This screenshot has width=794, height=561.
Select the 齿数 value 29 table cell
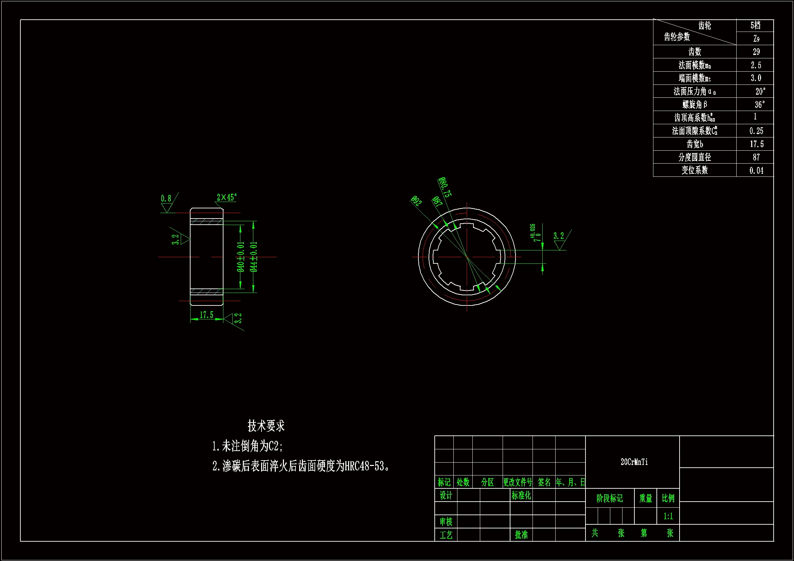click(x=756, y=52)
